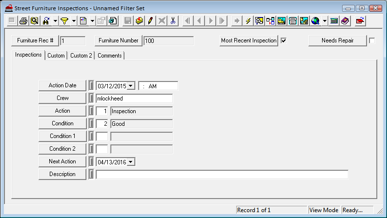387x218 pixels.
Task: Click the Crew field containing mlockheed
Action: (x=134, y=99)
